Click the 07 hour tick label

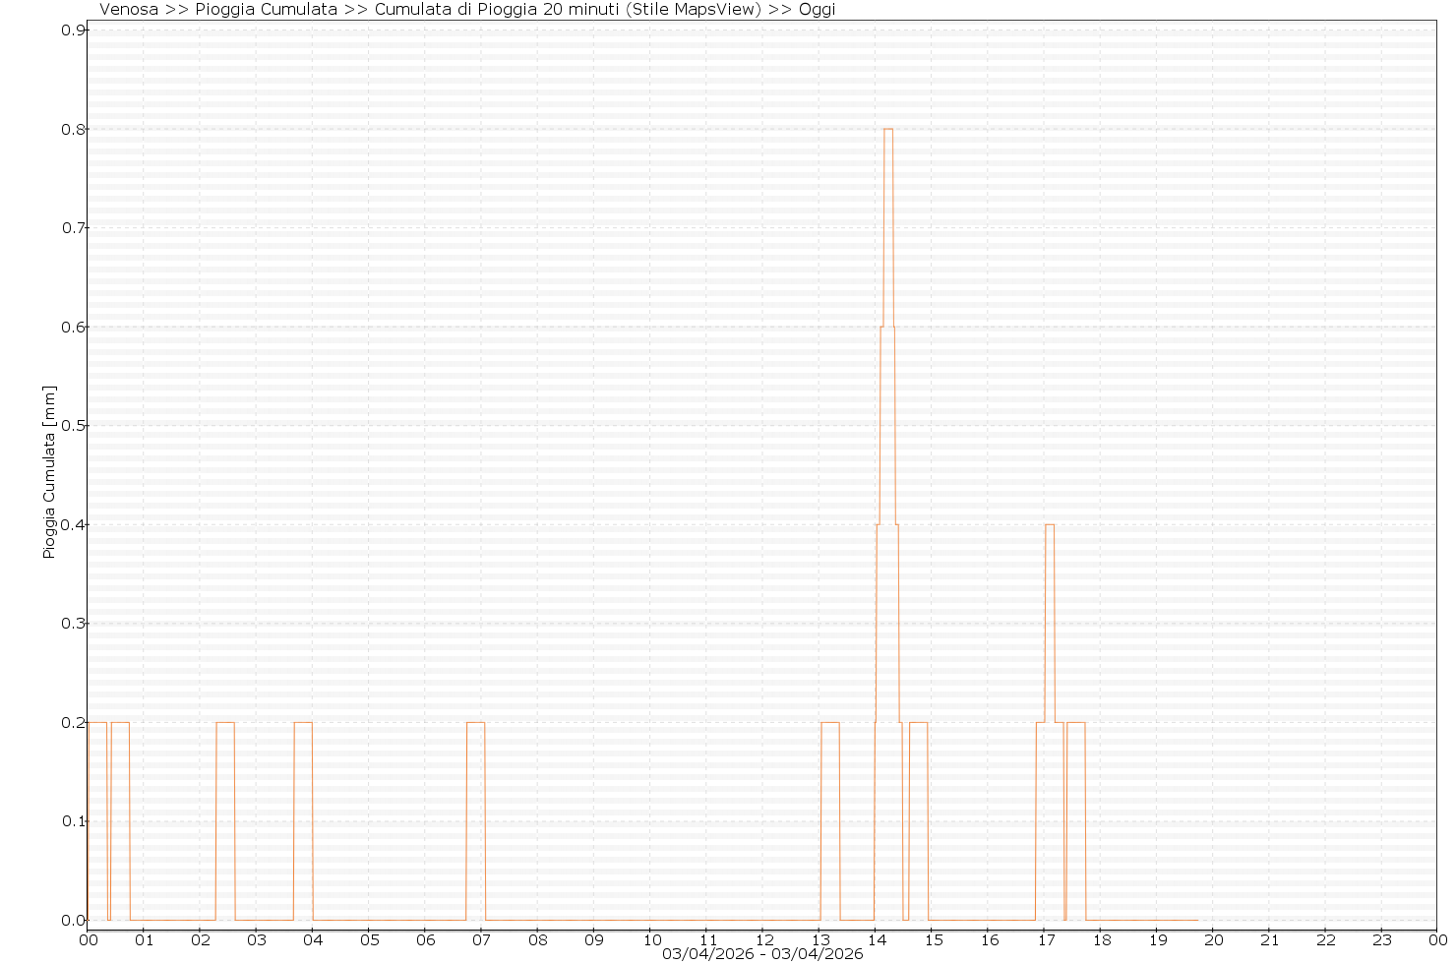[x=481, y=939]
